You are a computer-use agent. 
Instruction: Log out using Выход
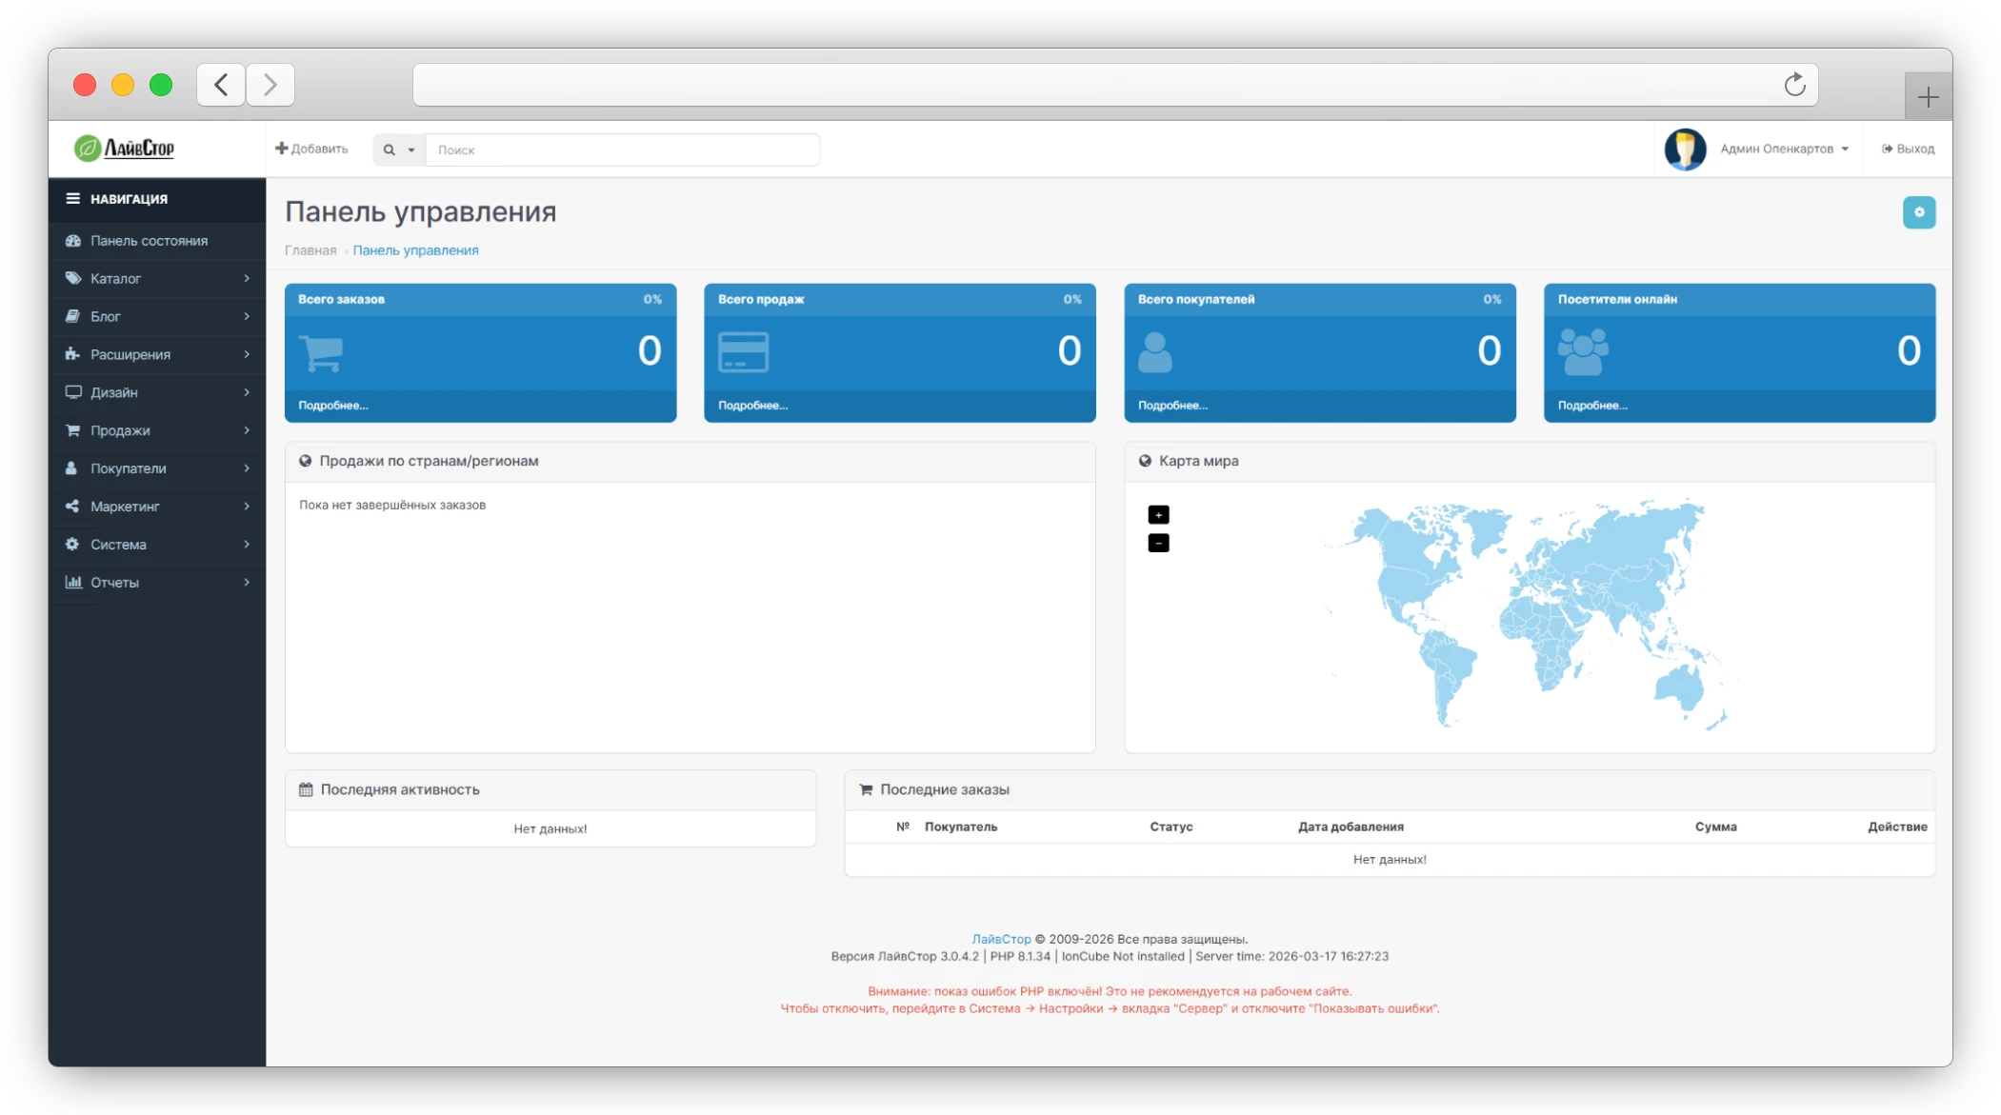(x=1908, y=149)
